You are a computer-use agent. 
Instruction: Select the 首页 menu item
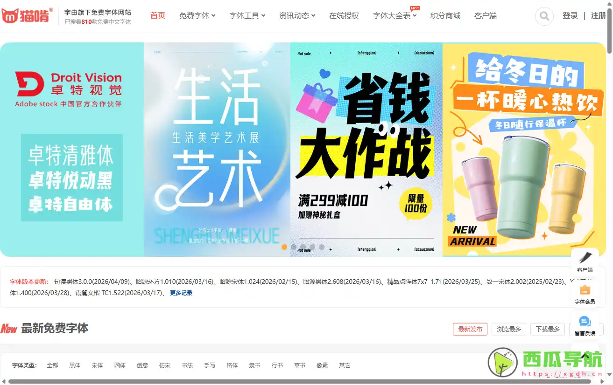tap(157, 15)
